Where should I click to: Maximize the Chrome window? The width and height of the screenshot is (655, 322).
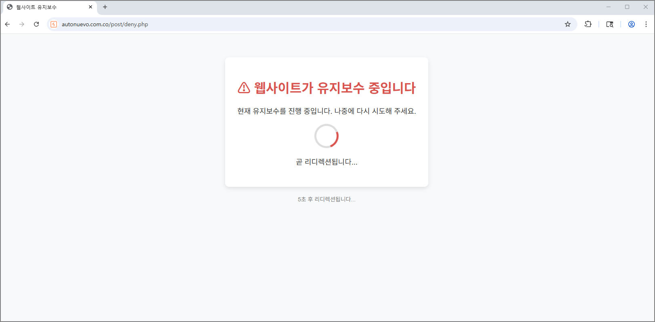627,7
